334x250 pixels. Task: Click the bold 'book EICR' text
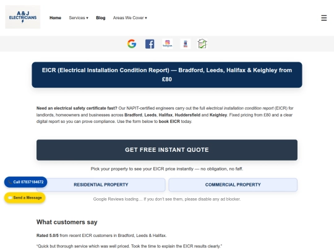coord(169,122)
